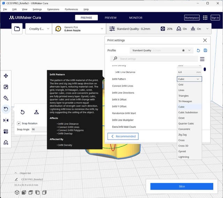This screenshot has width=223, height=198.
Task: Choose Tri-Hexagon infill pattern
Action: coord(189,101)
